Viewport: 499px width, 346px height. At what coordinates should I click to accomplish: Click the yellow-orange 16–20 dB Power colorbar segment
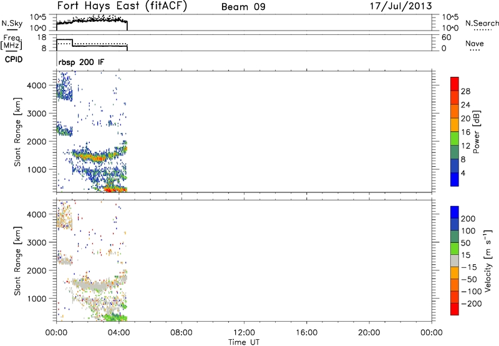coord(455,125)
